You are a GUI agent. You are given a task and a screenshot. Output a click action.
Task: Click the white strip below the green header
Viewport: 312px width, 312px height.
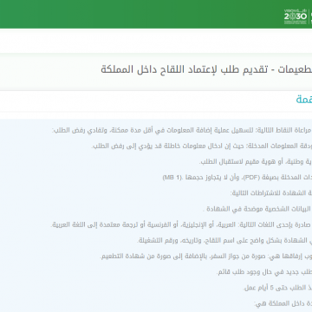(156, 41)
